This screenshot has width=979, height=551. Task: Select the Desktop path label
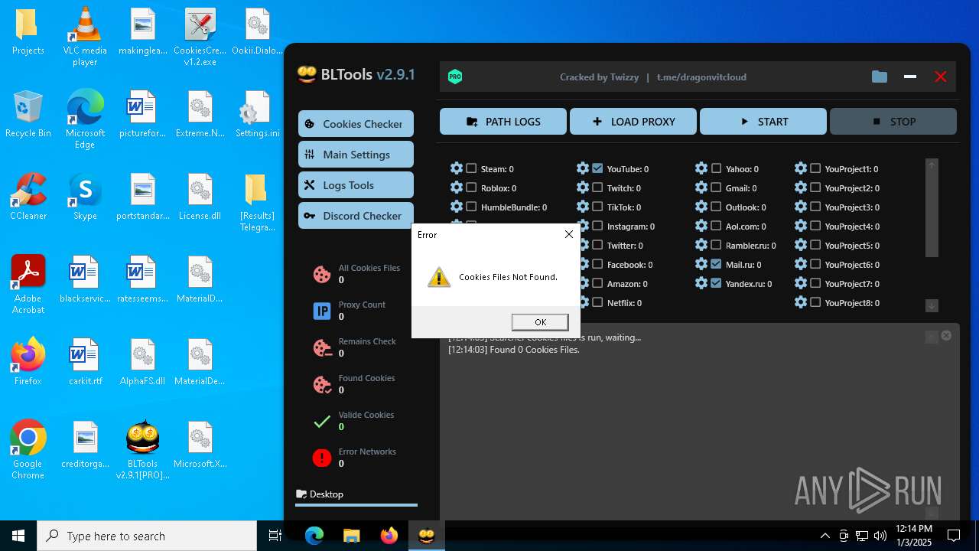pyautogui.click(x=327, y=494)
